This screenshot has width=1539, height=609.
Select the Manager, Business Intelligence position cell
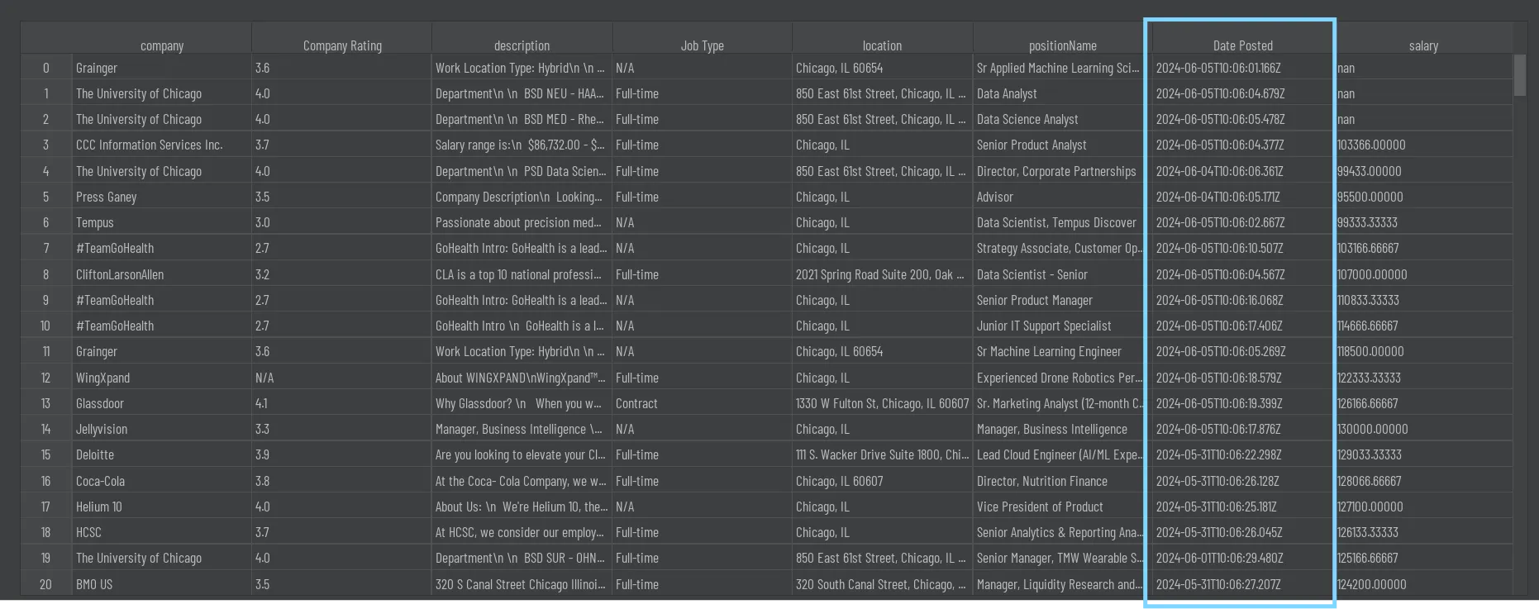(1062, 429)
